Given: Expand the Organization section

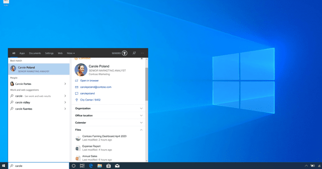Looking at the screenshot, I should click(141, 108).
